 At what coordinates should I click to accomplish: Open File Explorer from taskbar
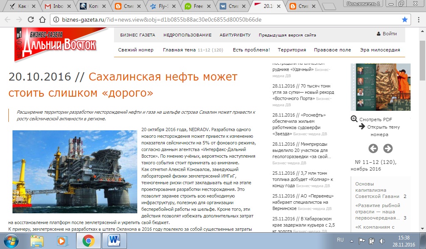(x=37, y=241)
